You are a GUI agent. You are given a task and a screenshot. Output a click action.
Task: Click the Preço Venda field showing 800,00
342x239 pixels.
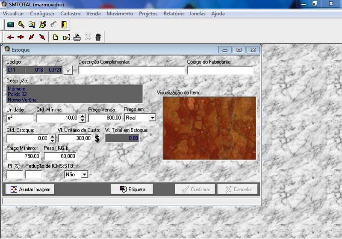click(105, 118)
